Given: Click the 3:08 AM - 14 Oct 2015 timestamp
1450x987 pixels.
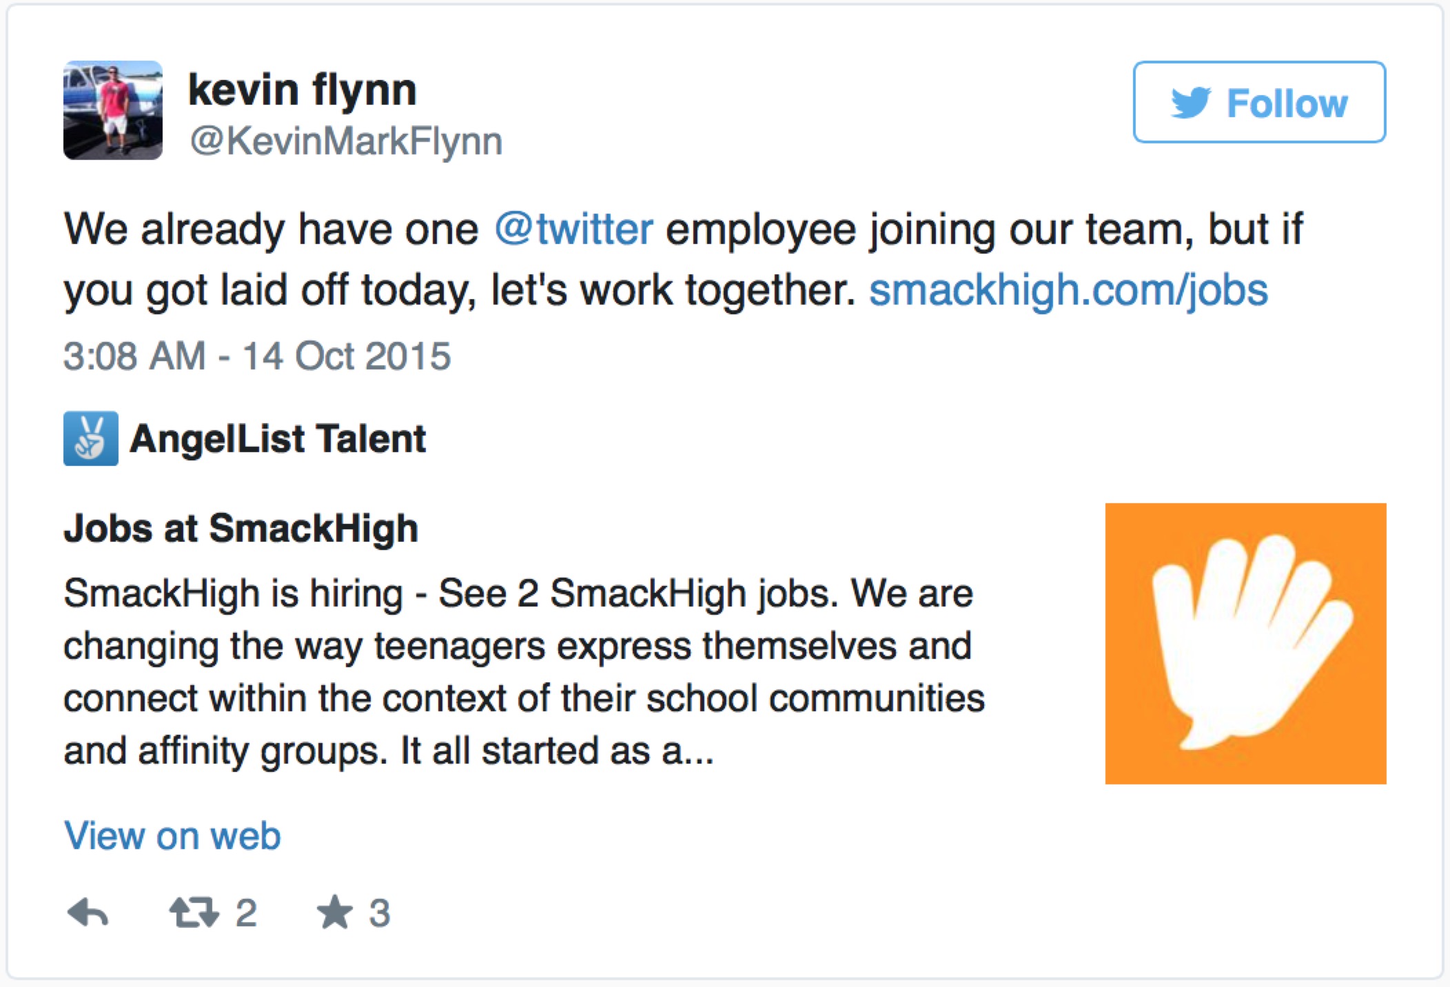Looking at the screenshot, I should click(257, 356).
